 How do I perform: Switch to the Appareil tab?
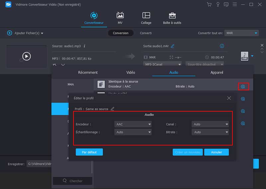pyautogui.click(x=216, y=72)
